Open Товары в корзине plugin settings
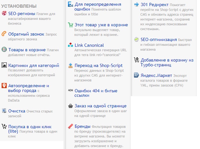Viewport: 200px width, 149px height. point(27,50)
